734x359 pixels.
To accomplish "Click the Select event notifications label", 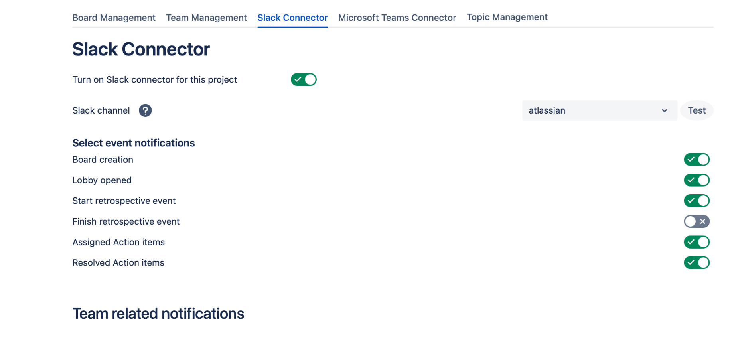I will click(134, 143).
